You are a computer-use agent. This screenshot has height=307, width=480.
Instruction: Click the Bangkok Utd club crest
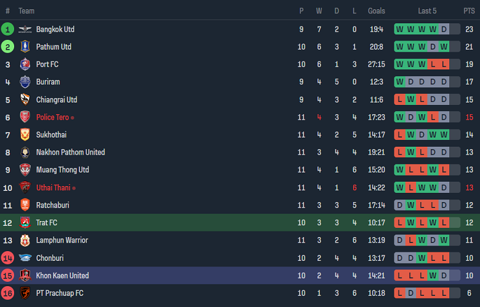click(x=25, y=29)
